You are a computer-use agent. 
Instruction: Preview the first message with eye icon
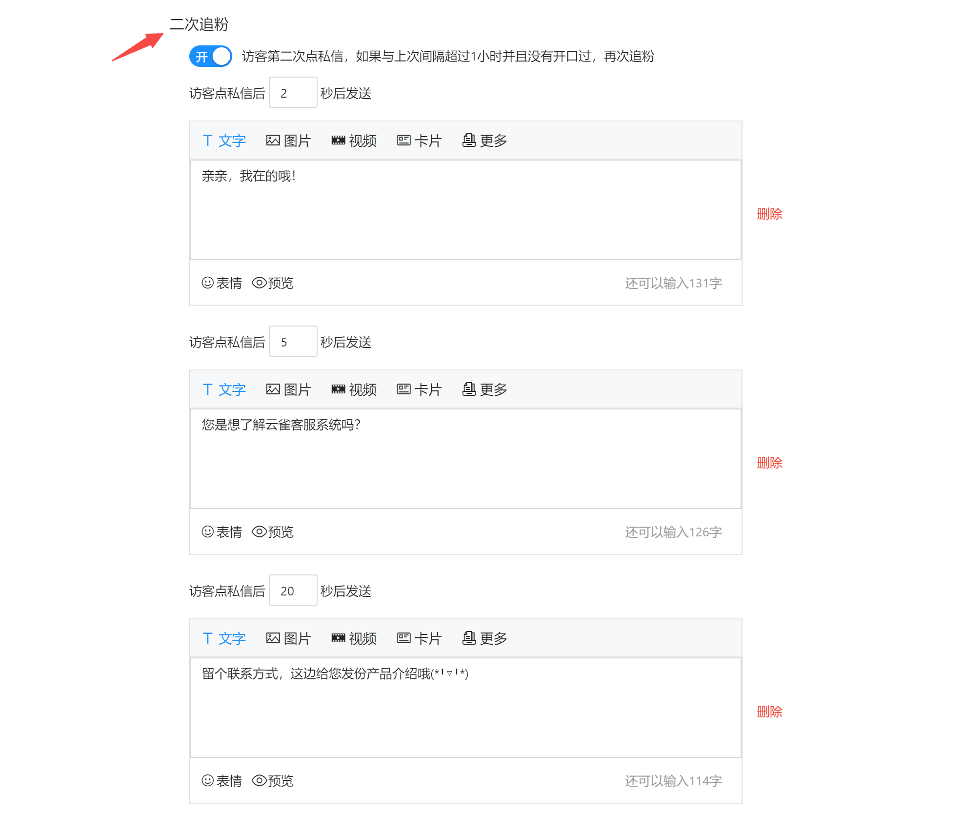tap(273, 283)
